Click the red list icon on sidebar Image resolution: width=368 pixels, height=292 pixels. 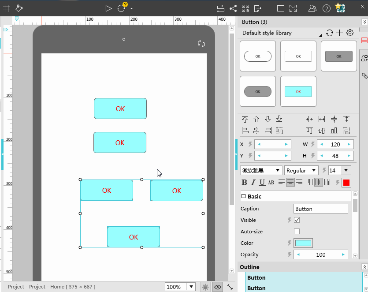click(364, 41)
